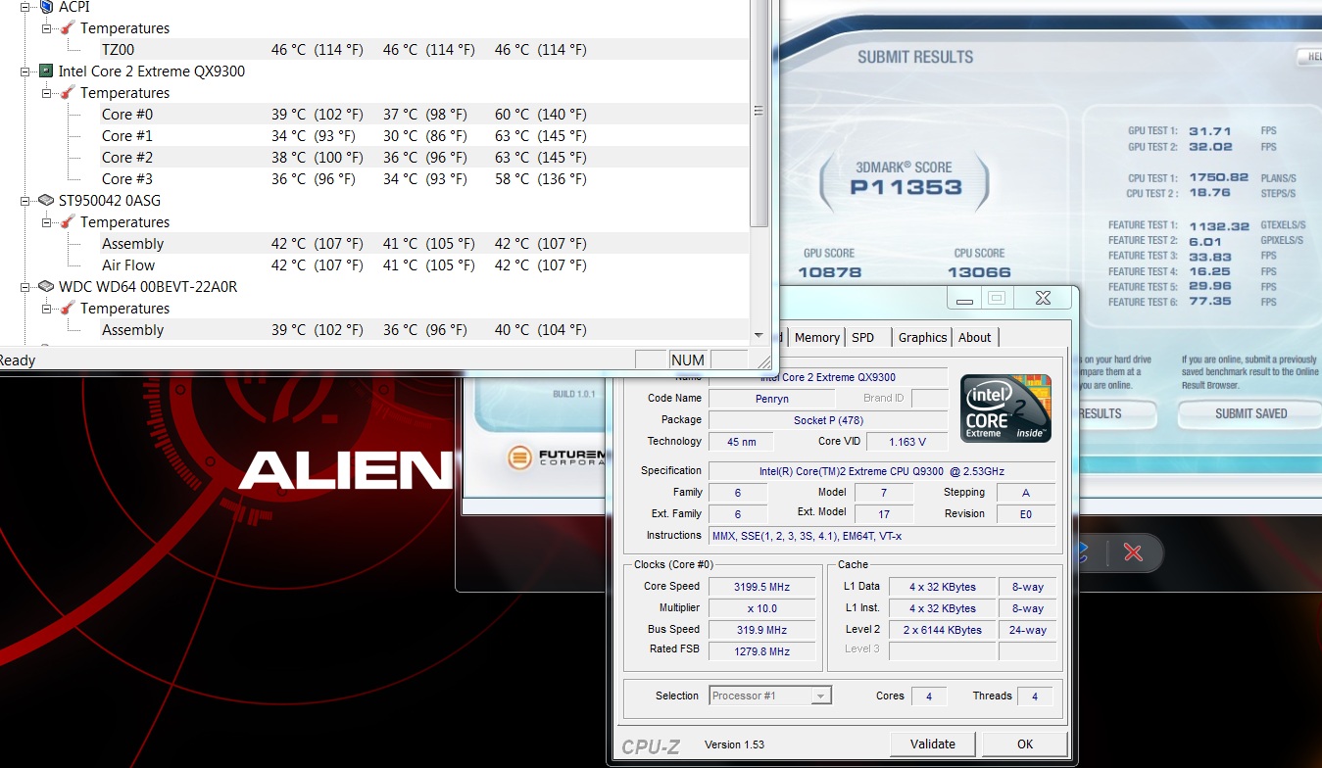This screenshot has width=1322, height=768.
Task: Click the green CPU chip icon
Action: [x=46, y=72]
